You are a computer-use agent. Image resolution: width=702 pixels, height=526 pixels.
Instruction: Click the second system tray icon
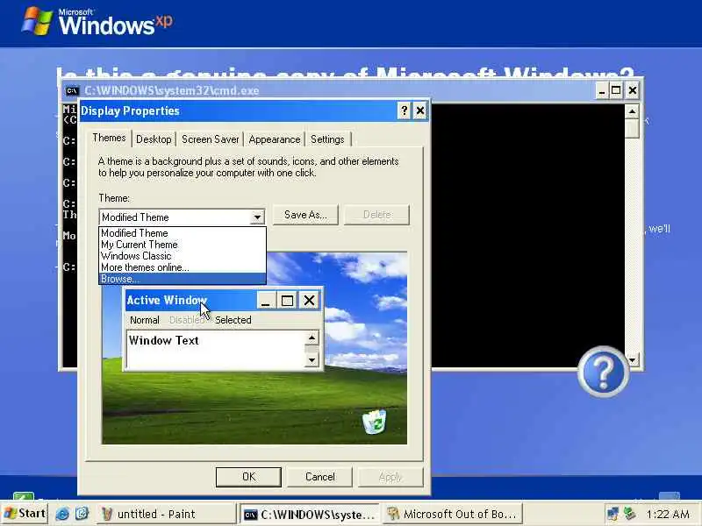[630, 514]
